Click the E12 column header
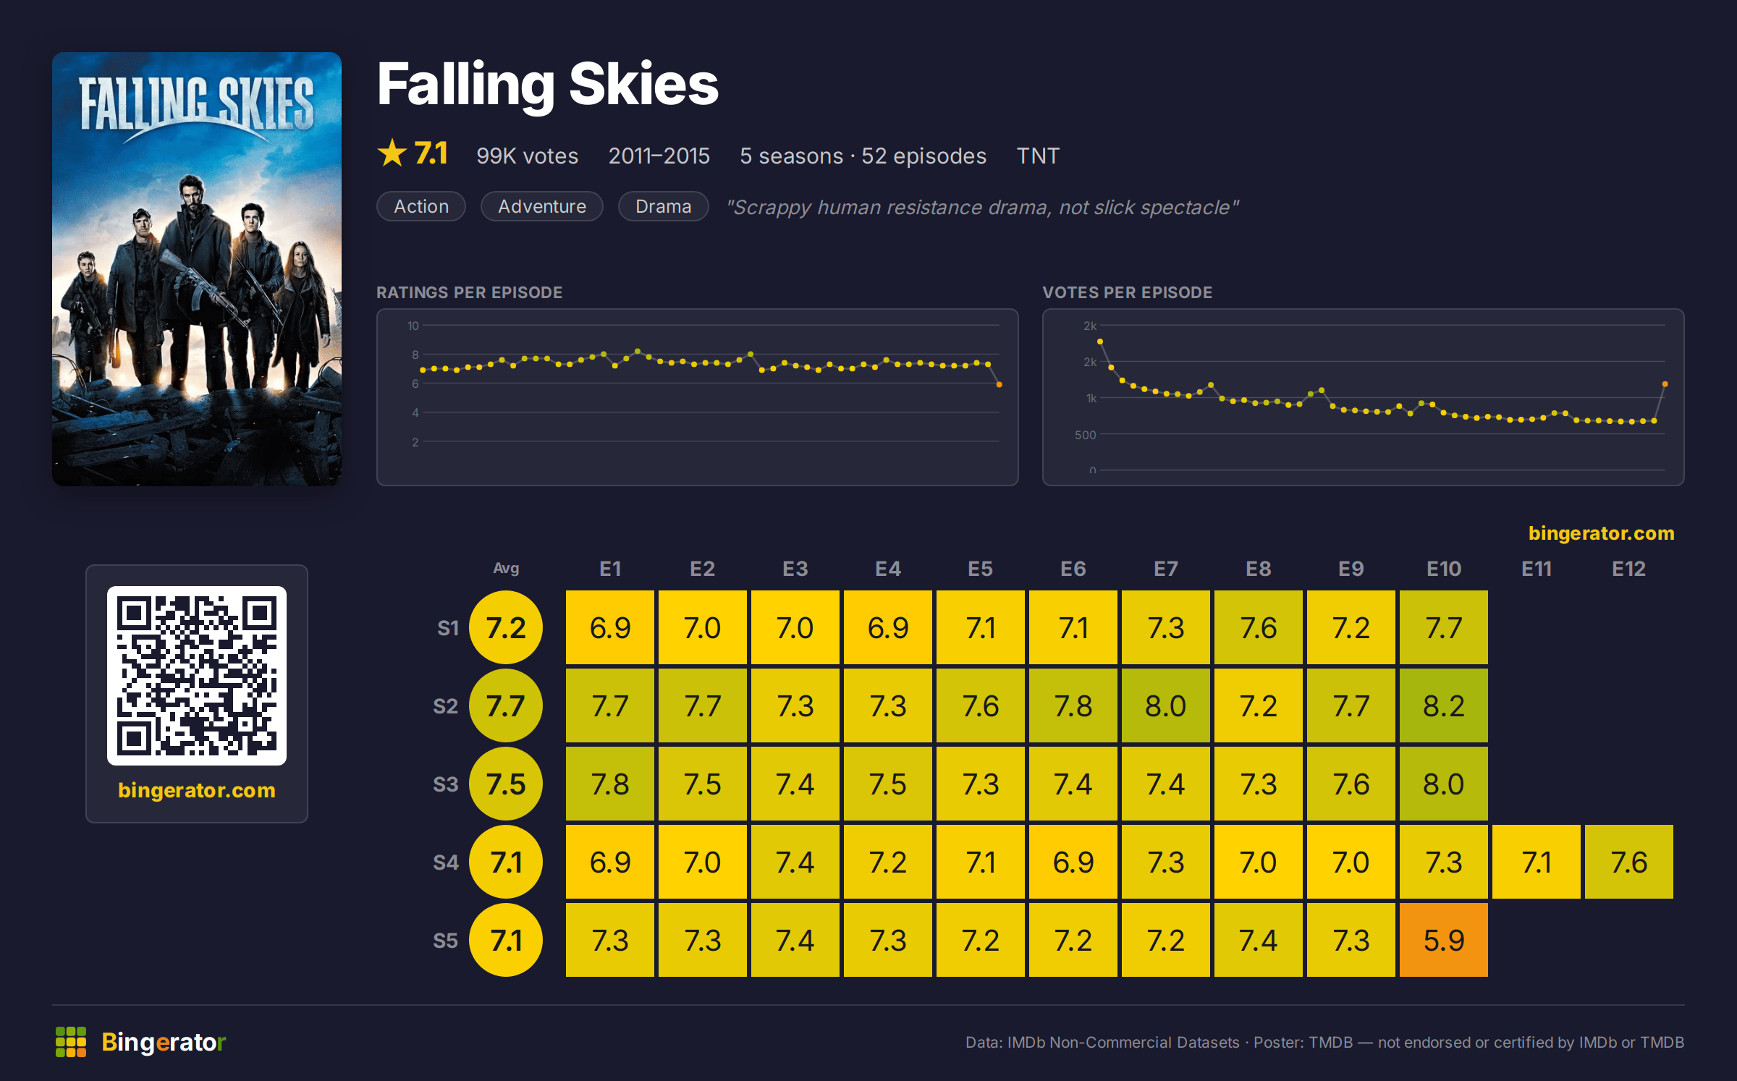 click(1628, 569)
